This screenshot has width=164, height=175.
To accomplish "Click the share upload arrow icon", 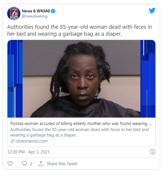I will [41, 164].
